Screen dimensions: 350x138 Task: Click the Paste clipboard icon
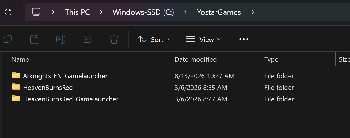click(x=34, y=39)
